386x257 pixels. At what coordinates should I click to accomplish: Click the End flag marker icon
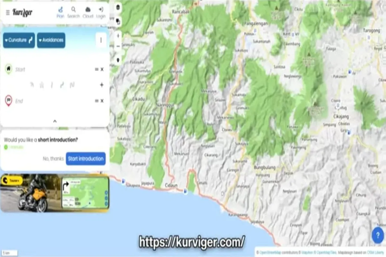click(9, 101)
